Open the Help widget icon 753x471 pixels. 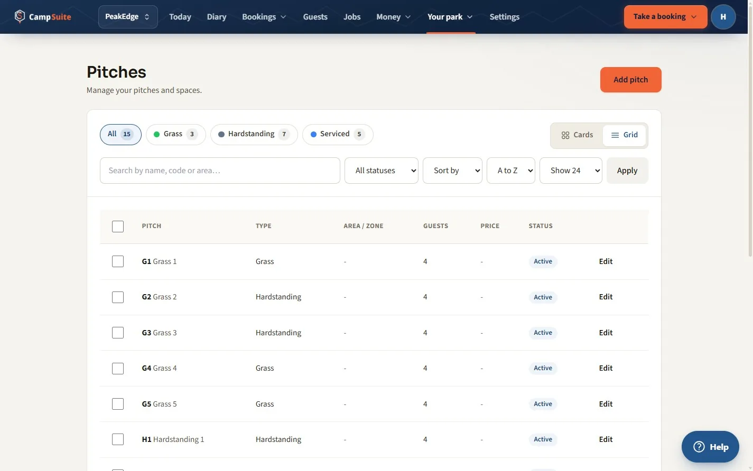[x=699, y=447]
